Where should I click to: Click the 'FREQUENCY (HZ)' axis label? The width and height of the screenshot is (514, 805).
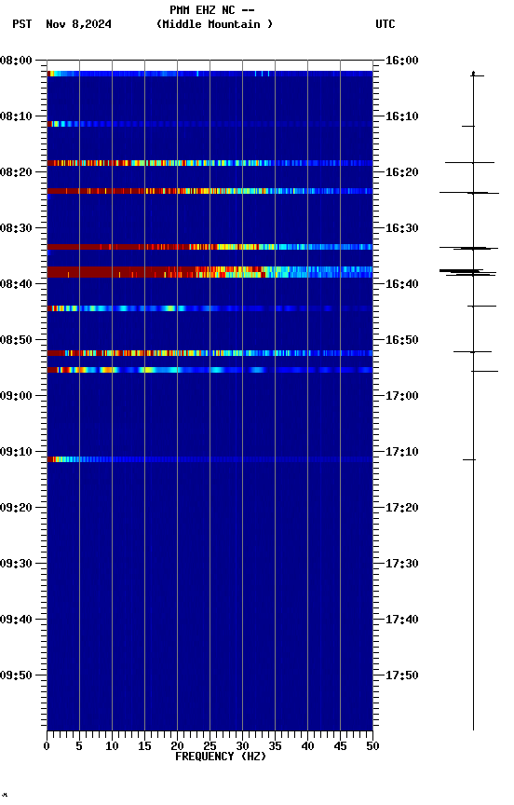pyautogui.click(x=221, y=757)
